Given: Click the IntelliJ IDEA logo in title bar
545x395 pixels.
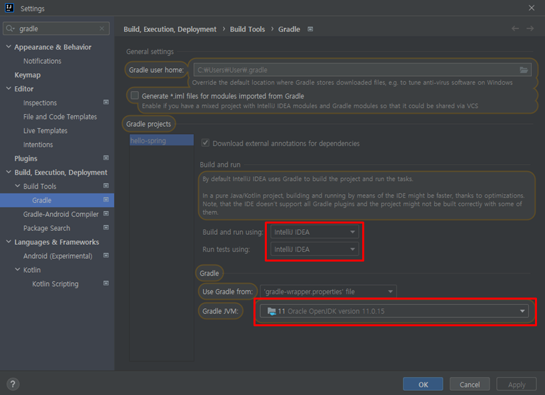Looking at the screenshot, I should click(9, 7).
